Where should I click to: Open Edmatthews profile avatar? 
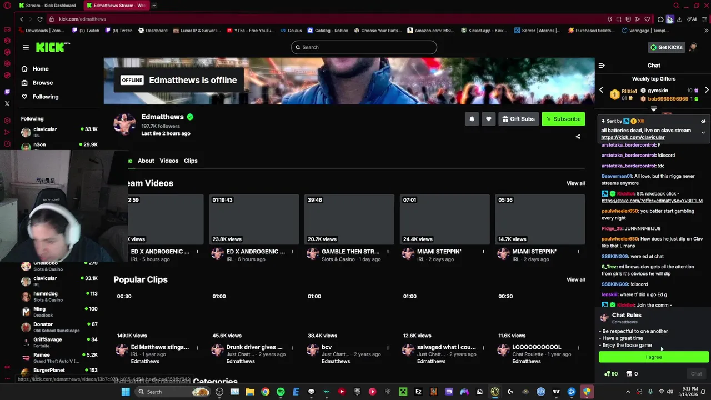124,124
